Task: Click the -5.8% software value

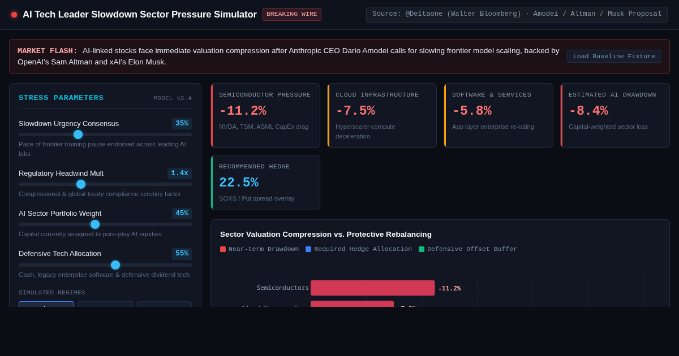Action: coord(472,111)
